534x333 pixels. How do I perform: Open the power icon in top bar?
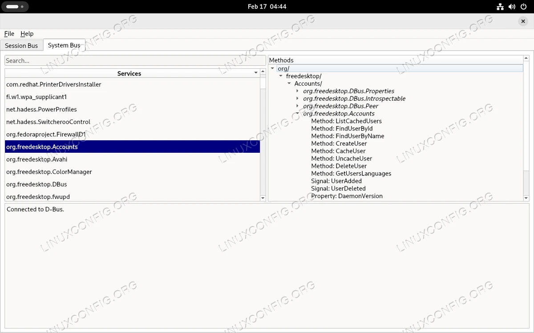524,7
